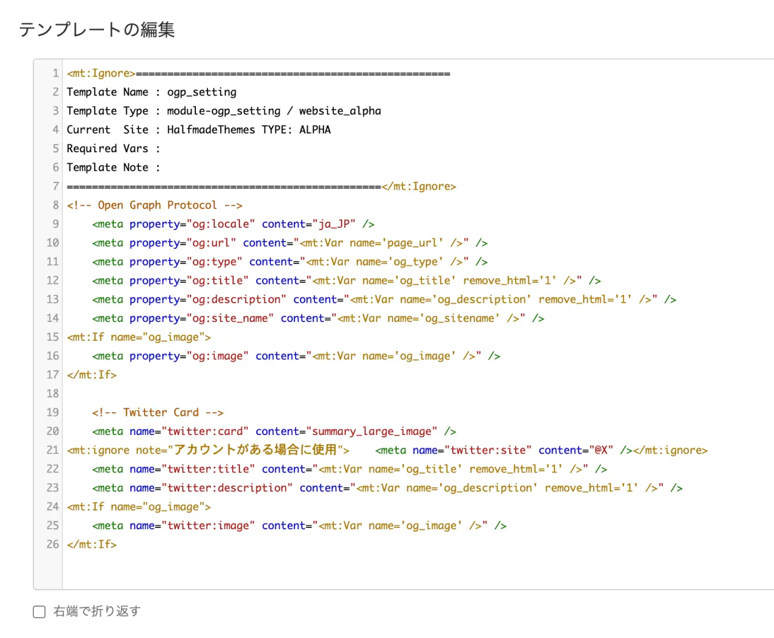Image resolution: width=774 pixels, height=638 pixels.
Task: Click the closing </mt:If> tag on line 26
Action: pyautogui.click(x=91, y=544)
